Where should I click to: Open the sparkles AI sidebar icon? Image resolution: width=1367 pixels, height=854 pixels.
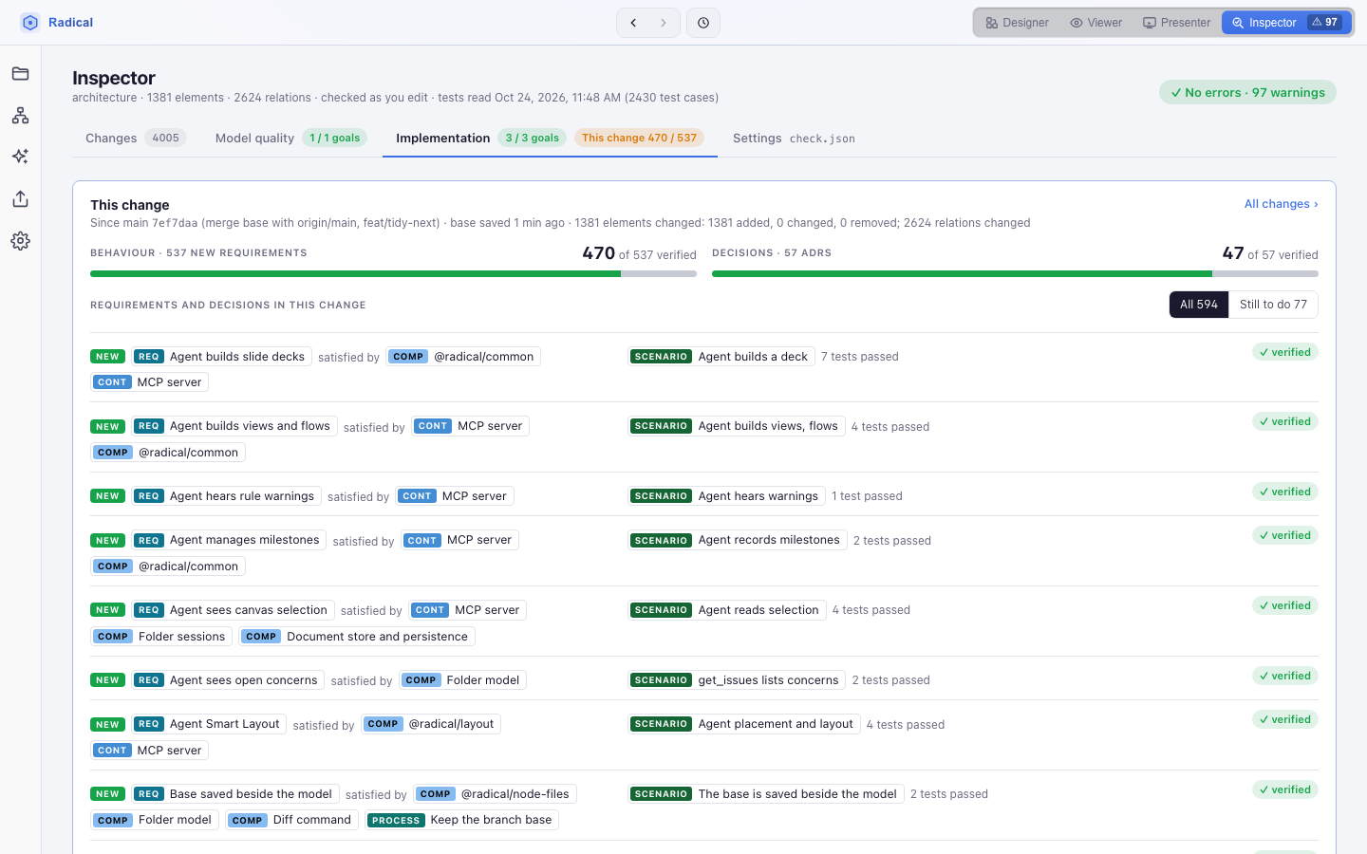[20, 157]
